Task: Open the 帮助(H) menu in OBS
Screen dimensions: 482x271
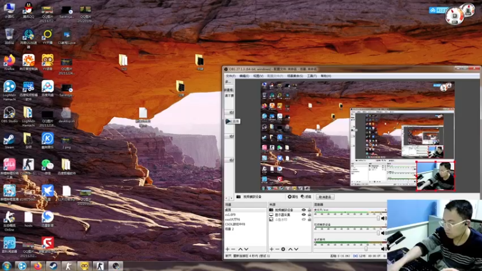Action: [x=326, y=76]
